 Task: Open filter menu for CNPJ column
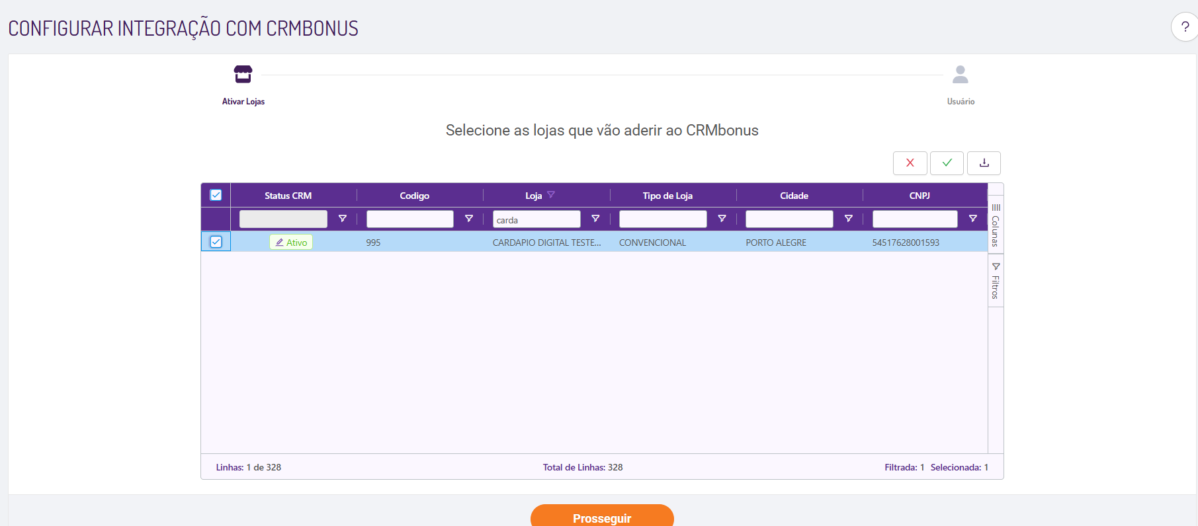point(973,219)
